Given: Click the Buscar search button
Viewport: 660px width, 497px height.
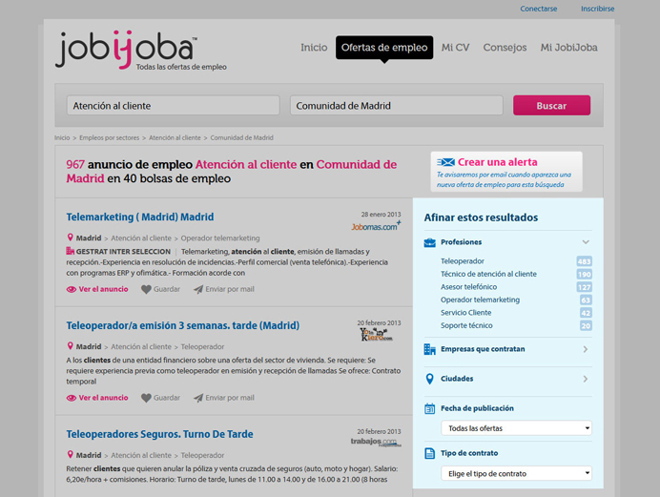Looking at the screenshot, I should [551, 106].
